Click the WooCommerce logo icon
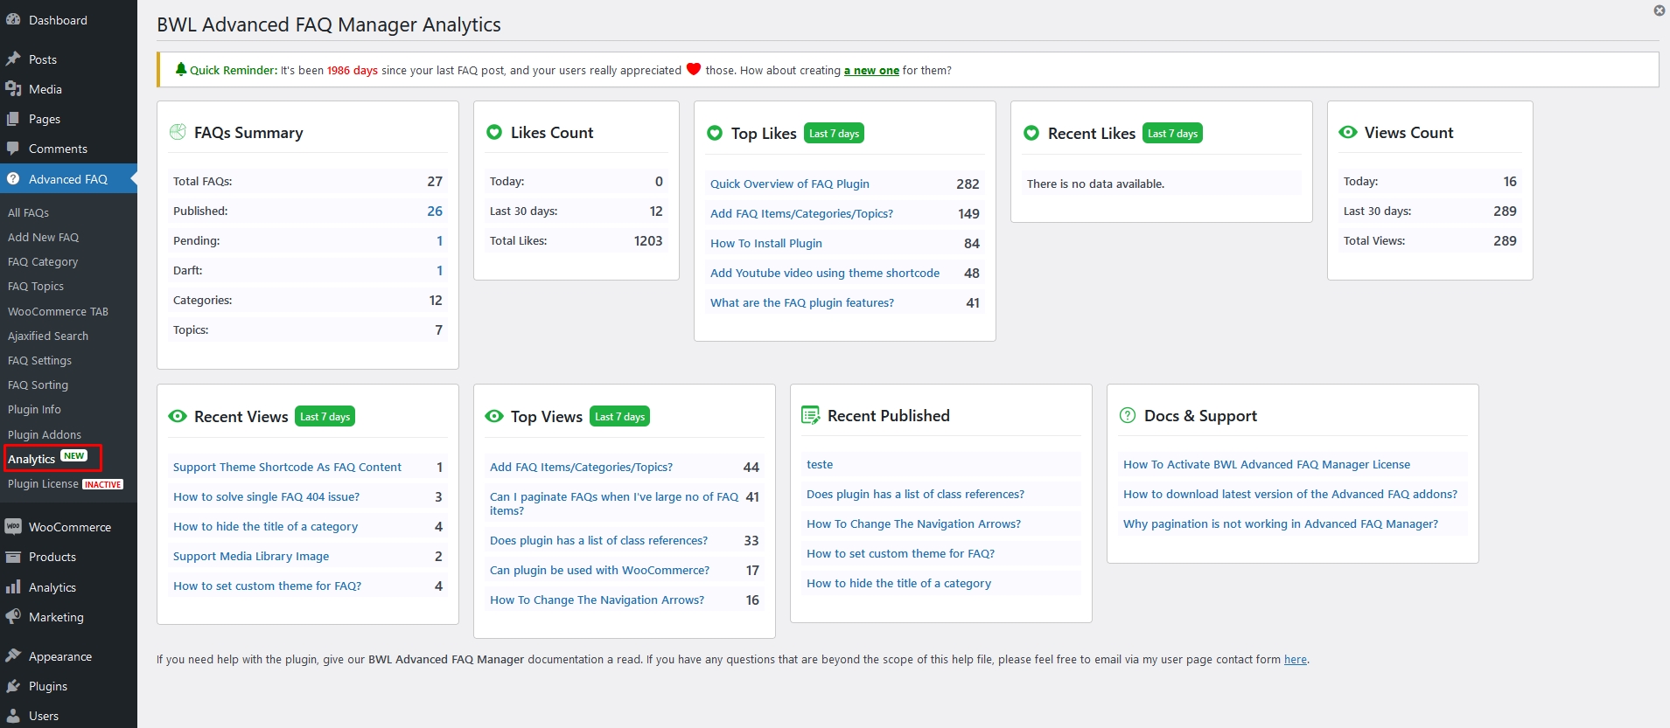 pyautogui.click(x=13, y=527)
